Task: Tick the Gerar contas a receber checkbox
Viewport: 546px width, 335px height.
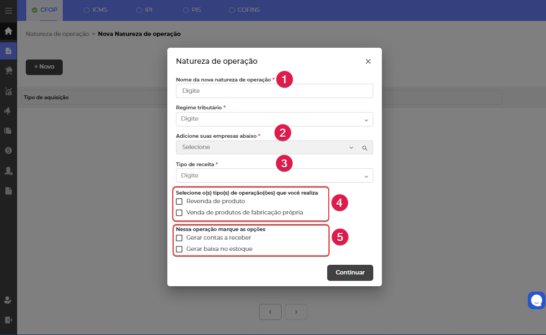Action: coord(179,237)
